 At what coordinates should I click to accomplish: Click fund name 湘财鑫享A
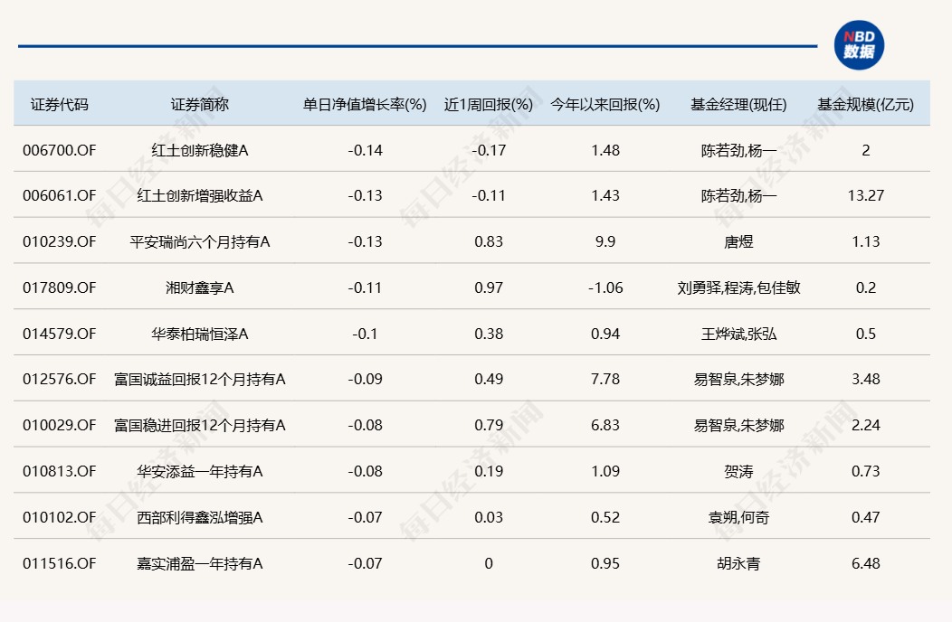(x=200, y=287)
